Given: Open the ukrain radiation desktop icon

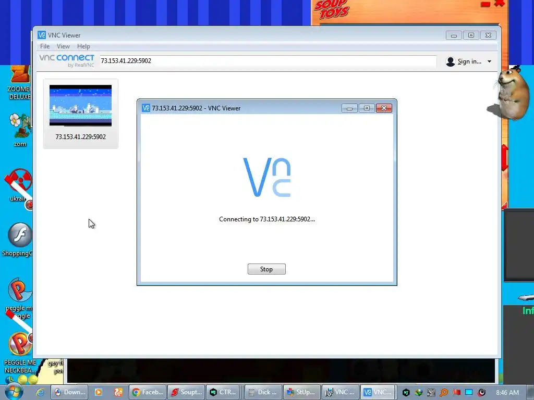Looking at the screenshot, I should (18, 186).
